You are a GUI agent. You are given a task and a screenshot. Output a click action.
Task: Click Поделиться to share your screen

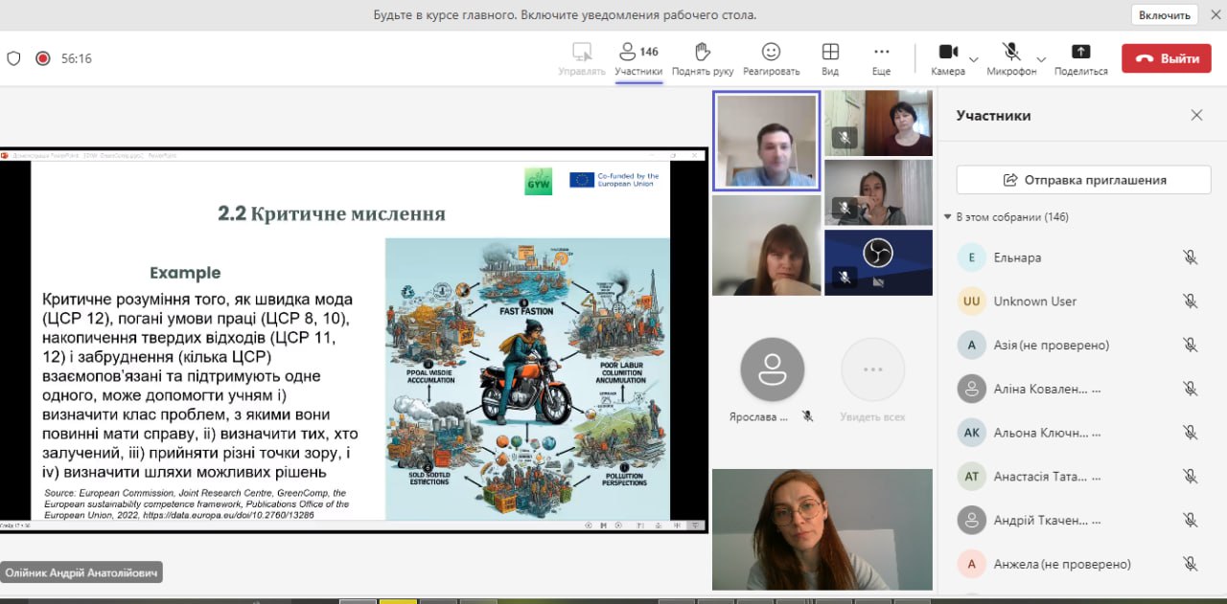(1081, 58)
